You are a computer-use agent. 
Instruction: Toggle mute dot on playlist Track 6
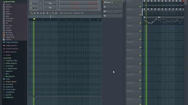[140, 48]
